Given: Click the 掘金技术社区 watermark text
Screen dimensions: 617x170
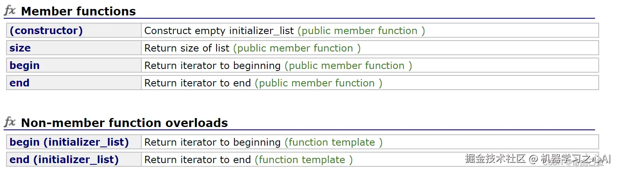Looking at the screenshot, I should tap(496, 159).
